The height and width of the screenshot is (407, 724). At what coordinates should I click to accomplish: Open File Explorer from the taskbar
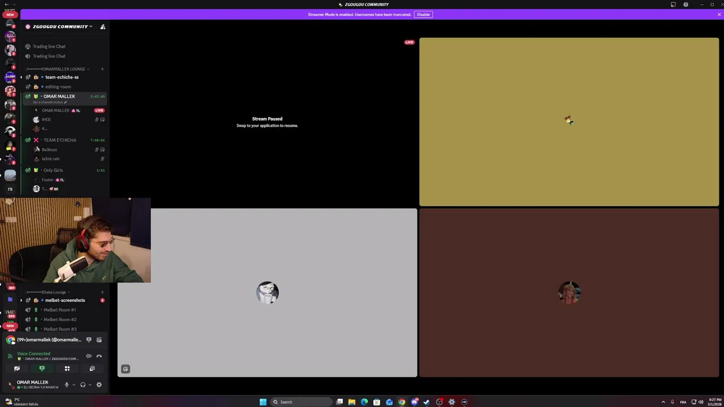pos(352,402)
